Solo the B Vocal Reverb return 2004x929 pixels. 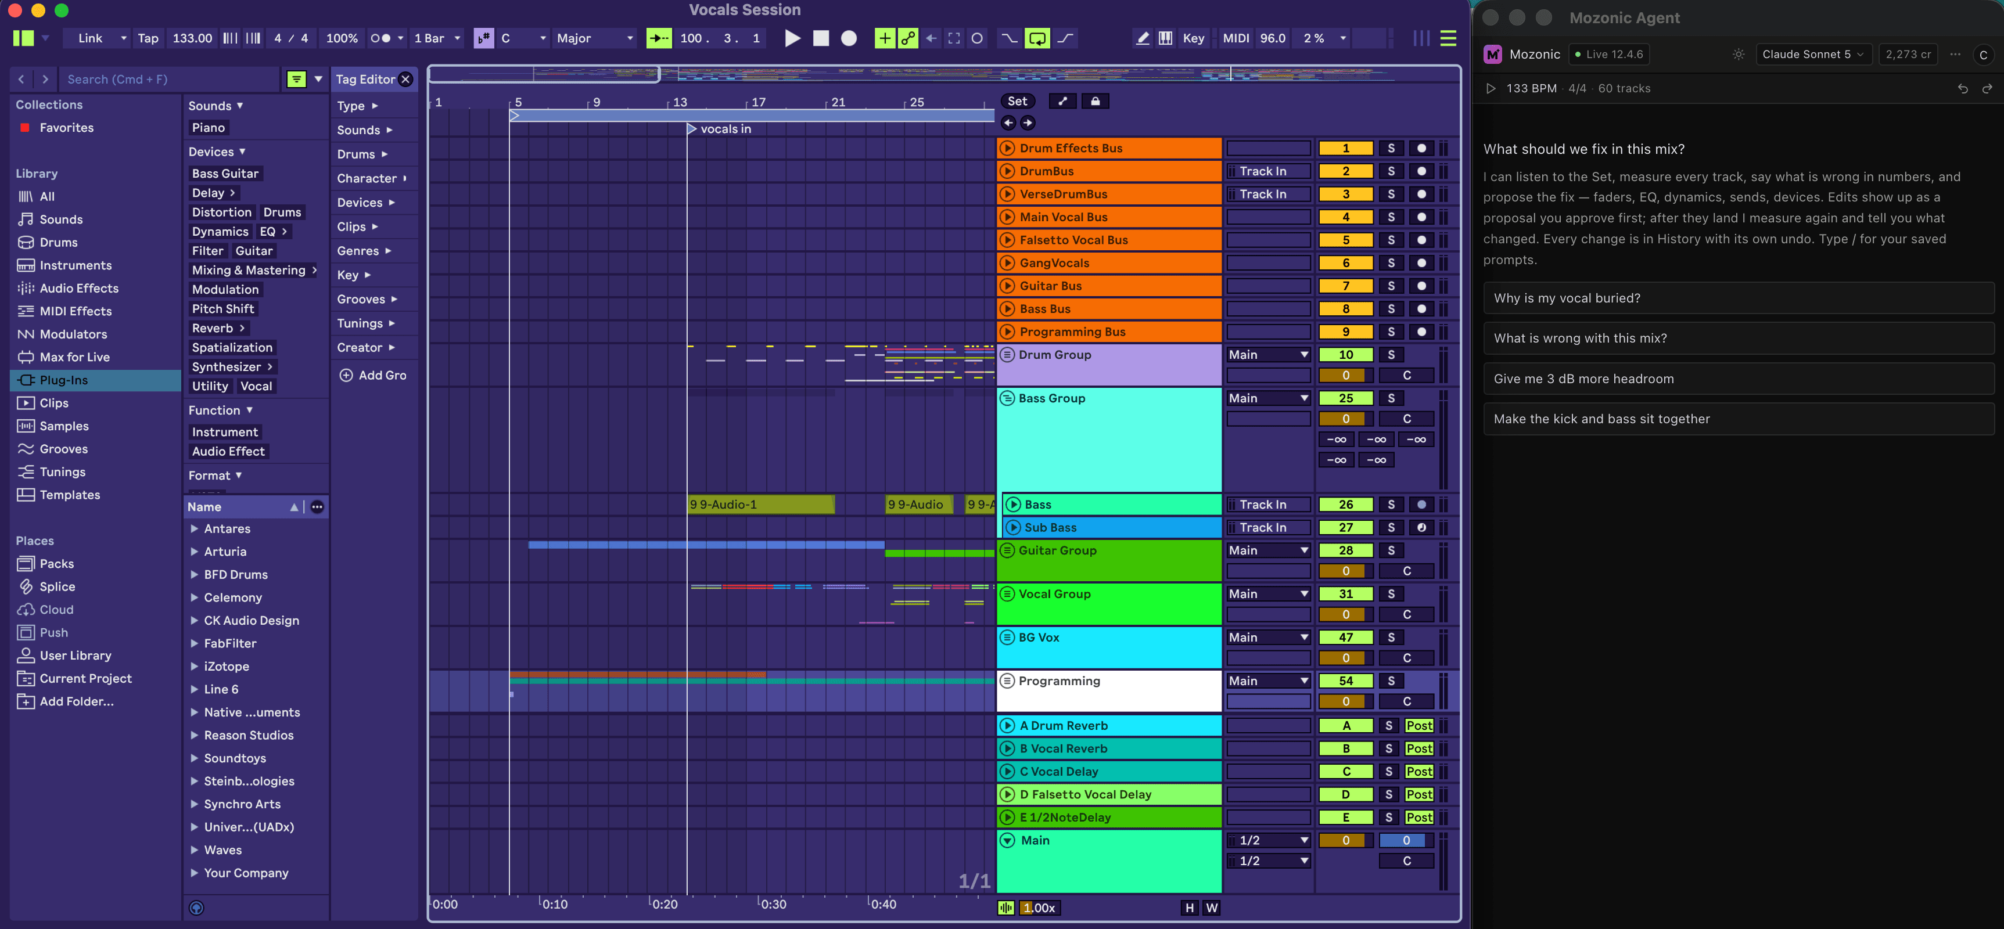(x=1389, y=748)
